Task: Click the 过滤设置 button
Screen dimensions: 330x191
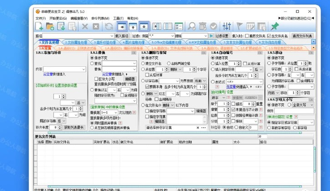Action: 222,36
